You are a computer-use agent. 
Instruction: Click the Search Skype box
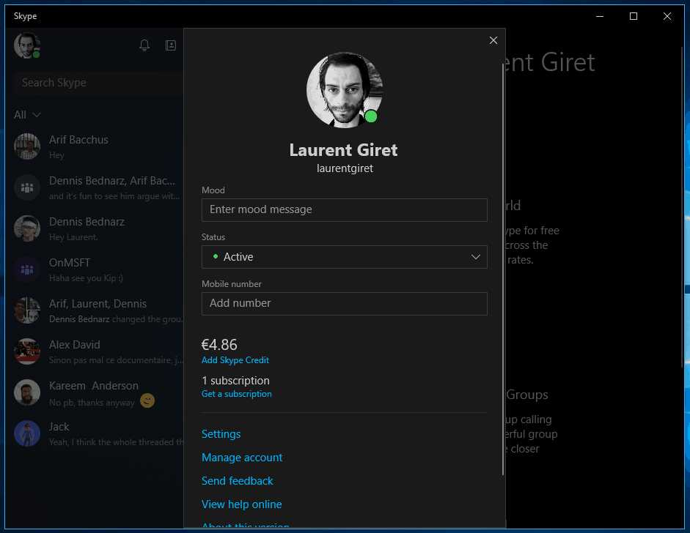tap(98, 83)
